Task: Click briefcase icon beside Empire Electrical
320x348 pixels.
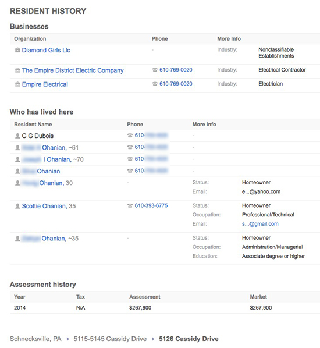Action: pos(17,84)
